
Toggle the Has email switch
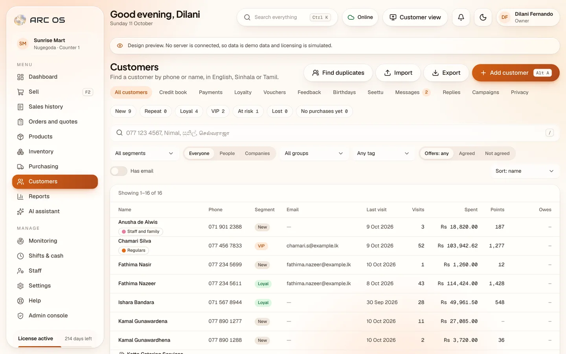point(119,171)
